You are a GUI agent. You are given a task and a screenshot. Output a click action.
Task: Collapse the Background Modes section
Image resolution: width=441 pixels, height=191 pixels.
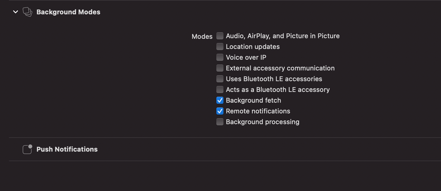[16, 12]
